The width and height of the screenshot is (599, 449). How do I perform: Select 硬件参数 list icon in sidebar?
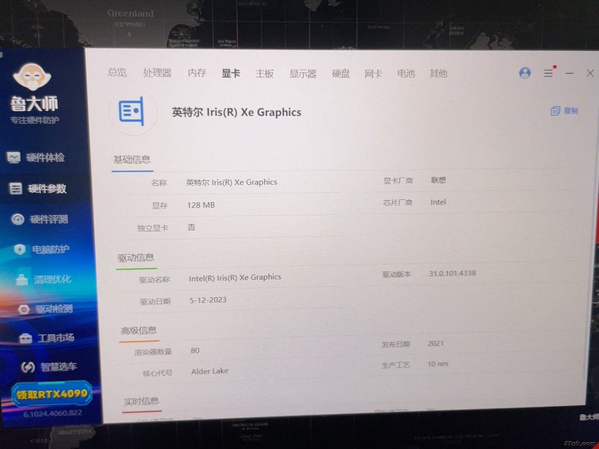pos(16,188)
